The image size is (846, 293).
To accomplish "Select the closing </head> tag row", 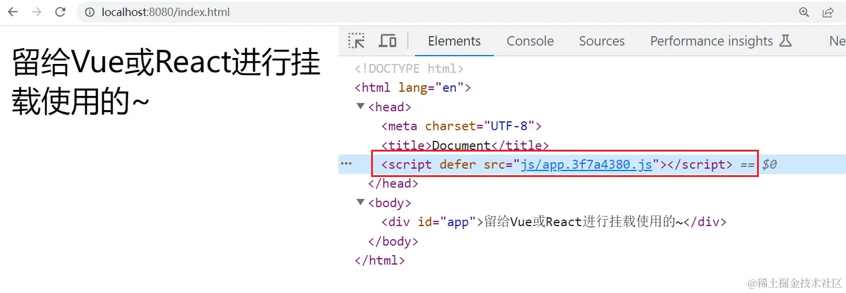I will click(x=393, y=183).
